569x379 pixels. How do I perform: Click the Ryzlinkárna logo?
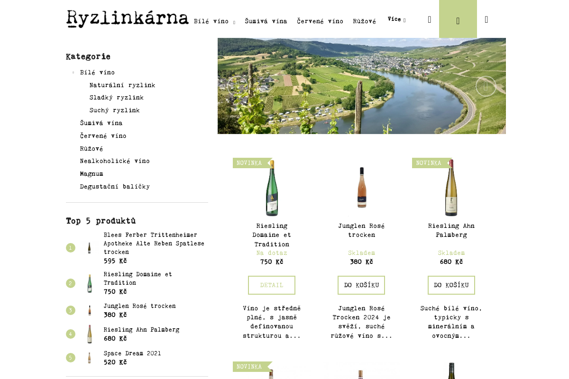[127, 18]
